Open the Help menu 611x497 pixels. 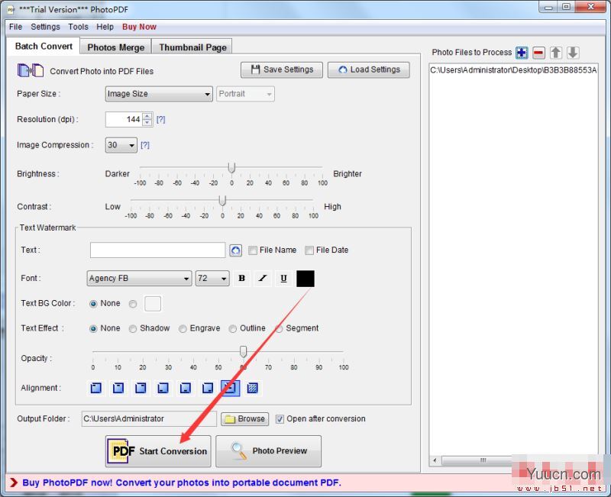[105, 27]
